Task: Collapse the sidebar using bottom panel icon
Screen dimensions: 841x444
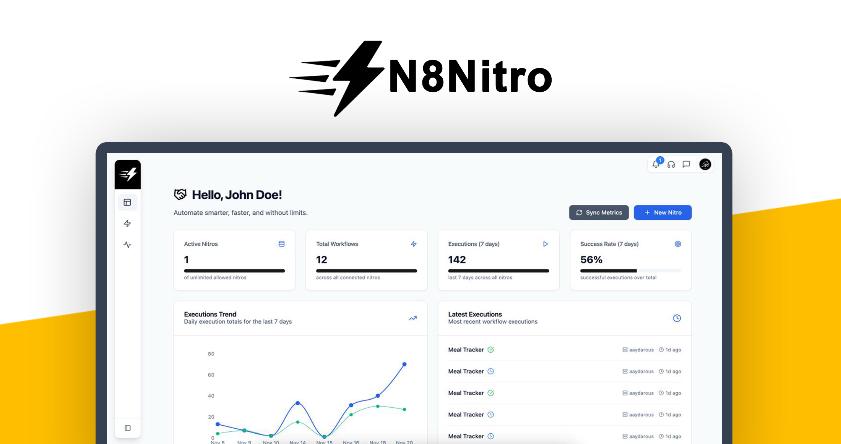Action: coord(128,428)
